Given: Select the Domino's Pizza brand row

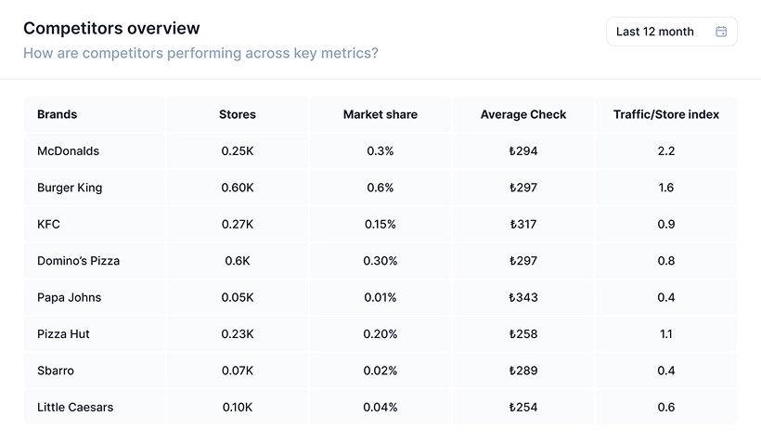Looking at the screenshot, I should pos(78,261).
